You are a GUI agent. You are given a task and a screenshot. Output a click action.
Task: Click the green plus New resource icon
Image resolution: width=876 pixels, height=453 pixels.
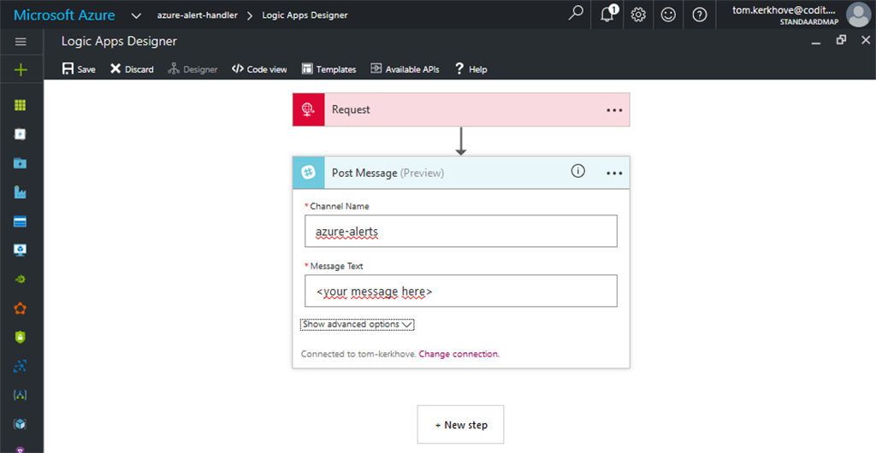21,70
